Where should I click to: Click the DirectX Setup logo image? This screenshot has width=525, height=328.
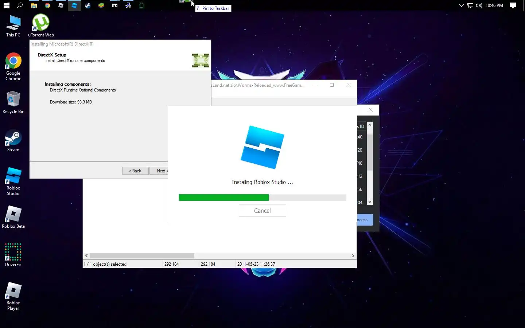point(201,60)
